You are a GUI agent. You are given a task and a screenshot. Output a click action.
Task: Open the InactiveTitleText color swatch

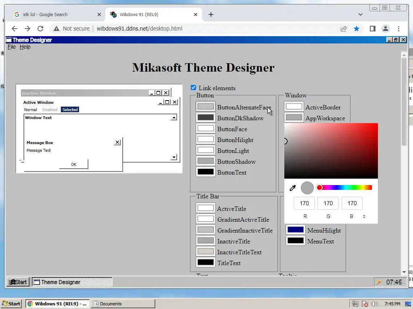pyautogui.click(x=205, y=251)
